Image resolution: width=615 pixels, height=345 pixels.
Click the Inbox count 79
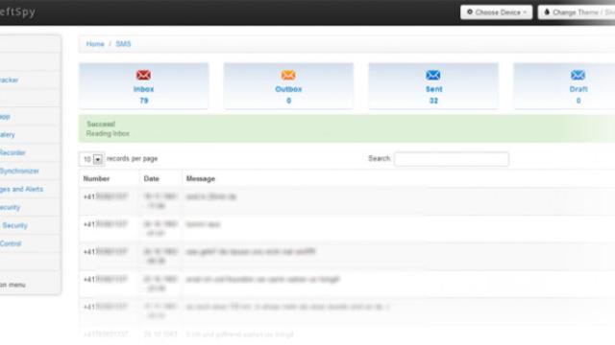144,101
